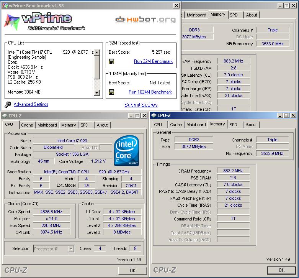Click CPU List scroll down arrow

[97, 93]
